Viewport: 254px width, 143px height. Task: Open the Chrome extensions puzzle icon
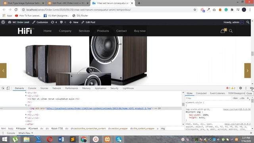tap(232, 10)
